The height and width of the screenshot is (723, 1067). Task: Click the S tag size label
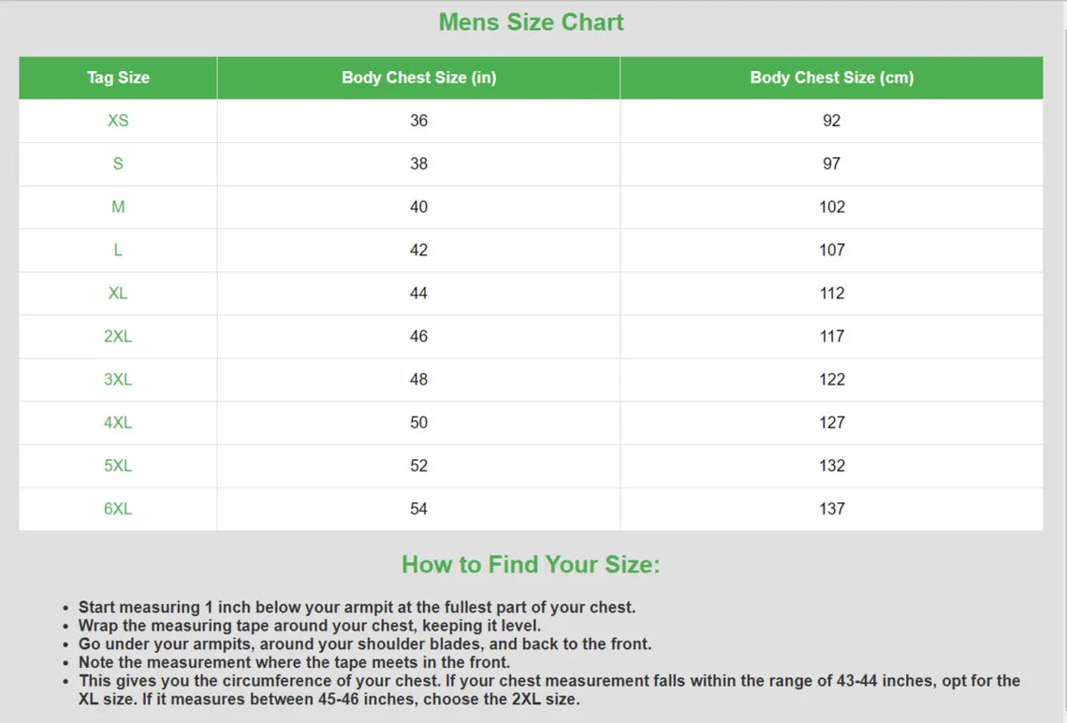click(x=118, y=164)
